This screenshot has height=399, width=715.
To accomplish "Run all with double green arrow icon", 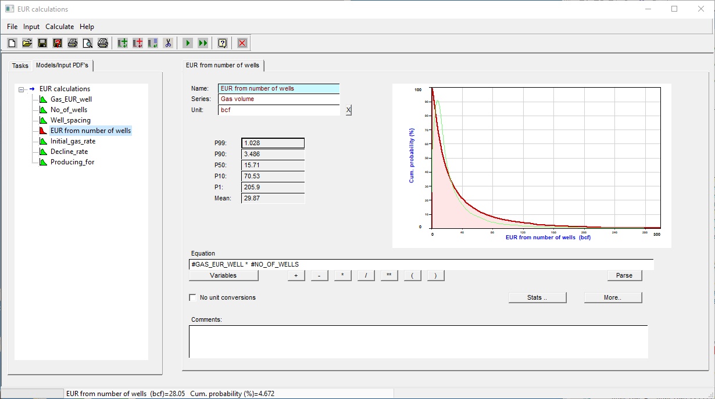I will click(202, 43).
